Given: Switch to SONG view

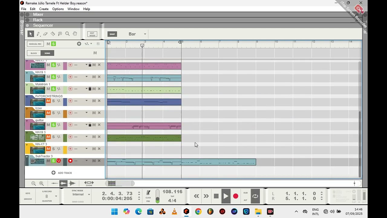Looking at the screenshot, I should pos(47,53).
